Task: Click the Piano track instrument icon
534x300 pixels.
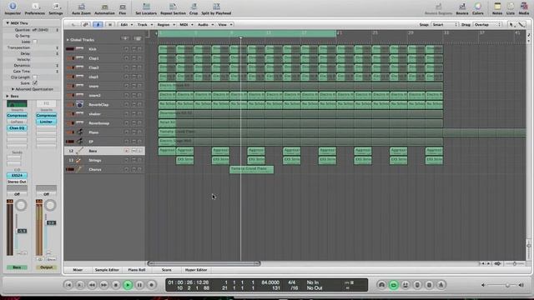Action: click(80, 132)
